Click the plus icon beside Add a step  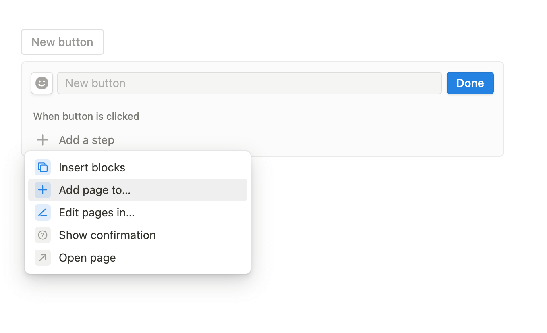pos(42,140)
